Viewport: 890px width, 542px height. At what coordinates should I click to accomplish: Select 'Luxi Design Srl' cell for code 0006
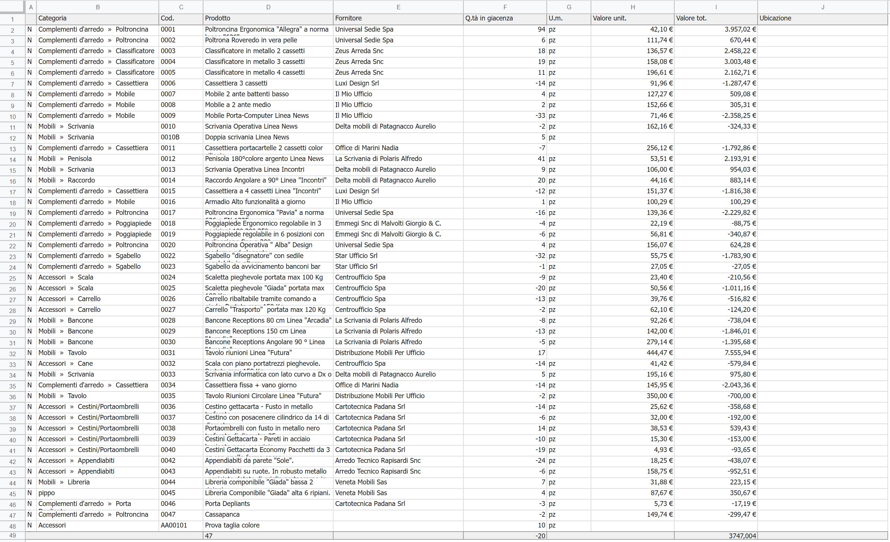(398, 84)
